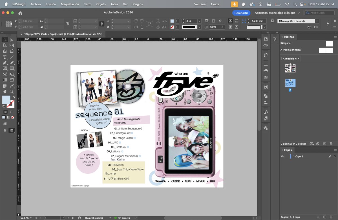Apply gradient to the selected object

(8, 117)
